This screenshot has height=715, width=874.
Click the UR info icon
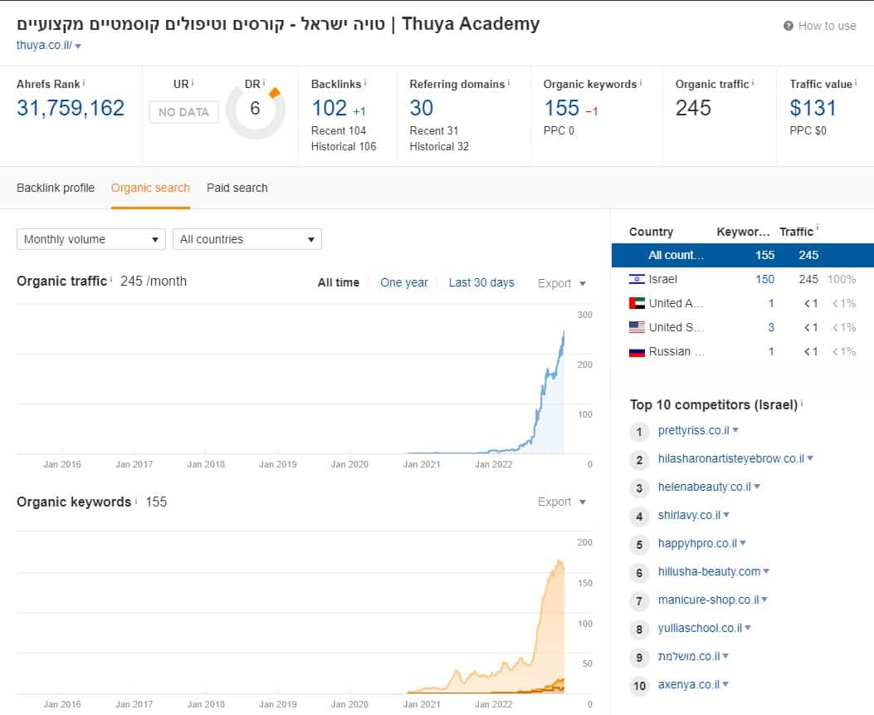[193, 82]
